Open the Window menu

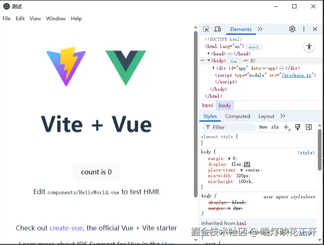coord(56,19)
